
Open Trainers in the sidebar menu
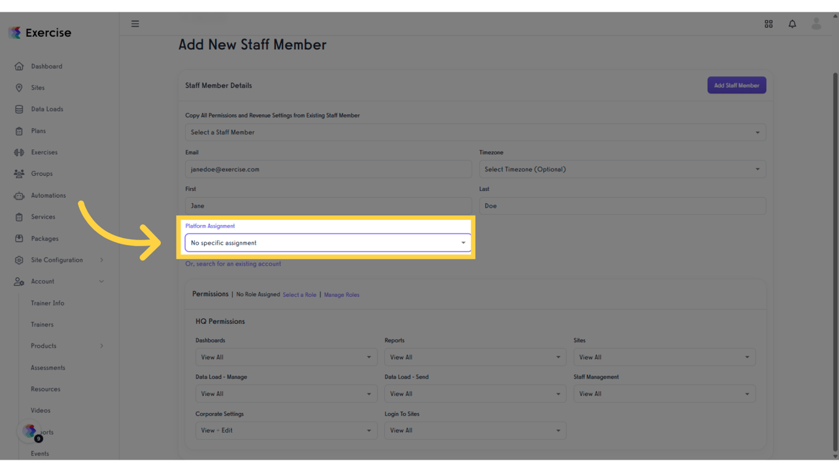point(42,324)
